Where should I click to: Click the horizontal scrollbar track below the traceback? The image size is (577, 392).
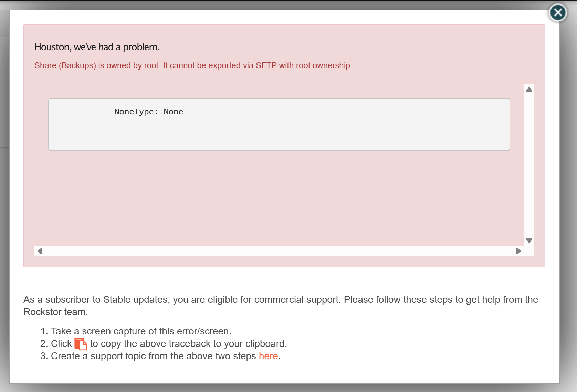275,251
